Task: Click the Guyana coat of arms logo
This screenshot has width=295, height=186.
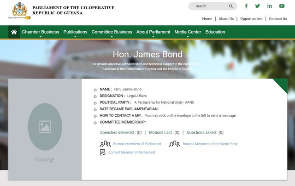Action: (x=19, y=11)
